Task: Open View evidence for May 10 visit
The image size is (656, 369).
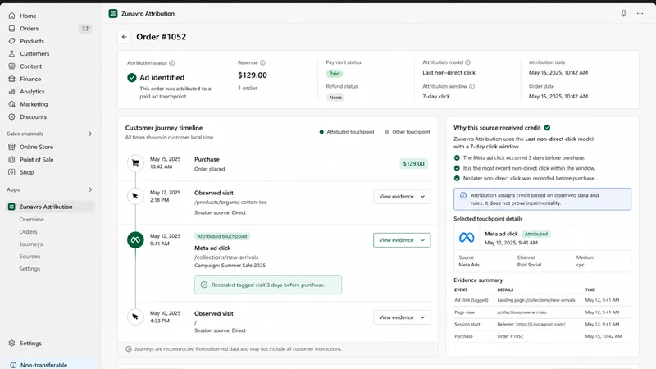Action: pyautogui.click(x=402, y=317)
